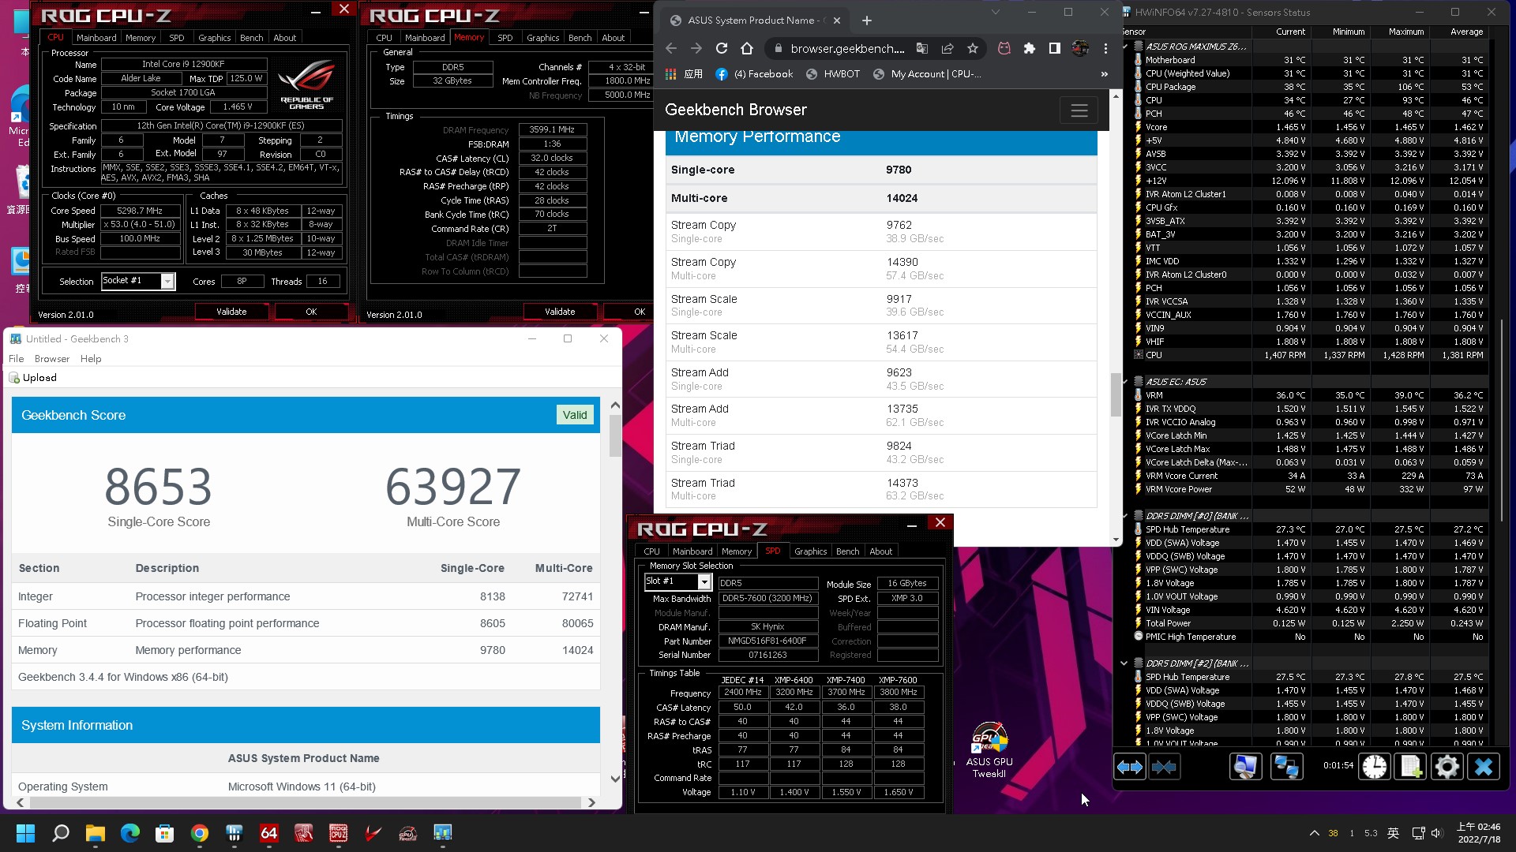Click the translate page icon in address bar
Screen dimensions: 1516x852
(922, 48)
